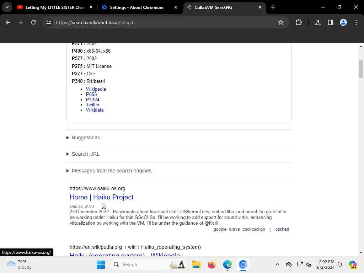Reload the current page

coord(33,22)
